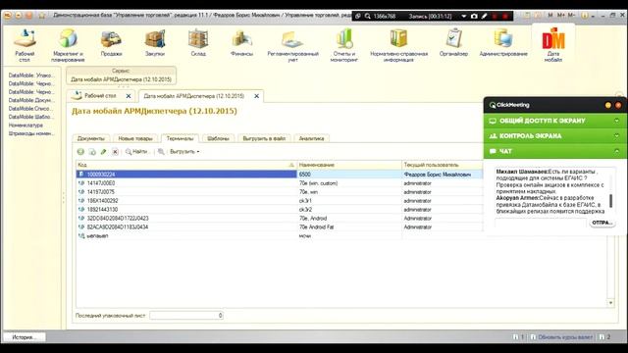Click the home icon in title bar

[42, 16]
